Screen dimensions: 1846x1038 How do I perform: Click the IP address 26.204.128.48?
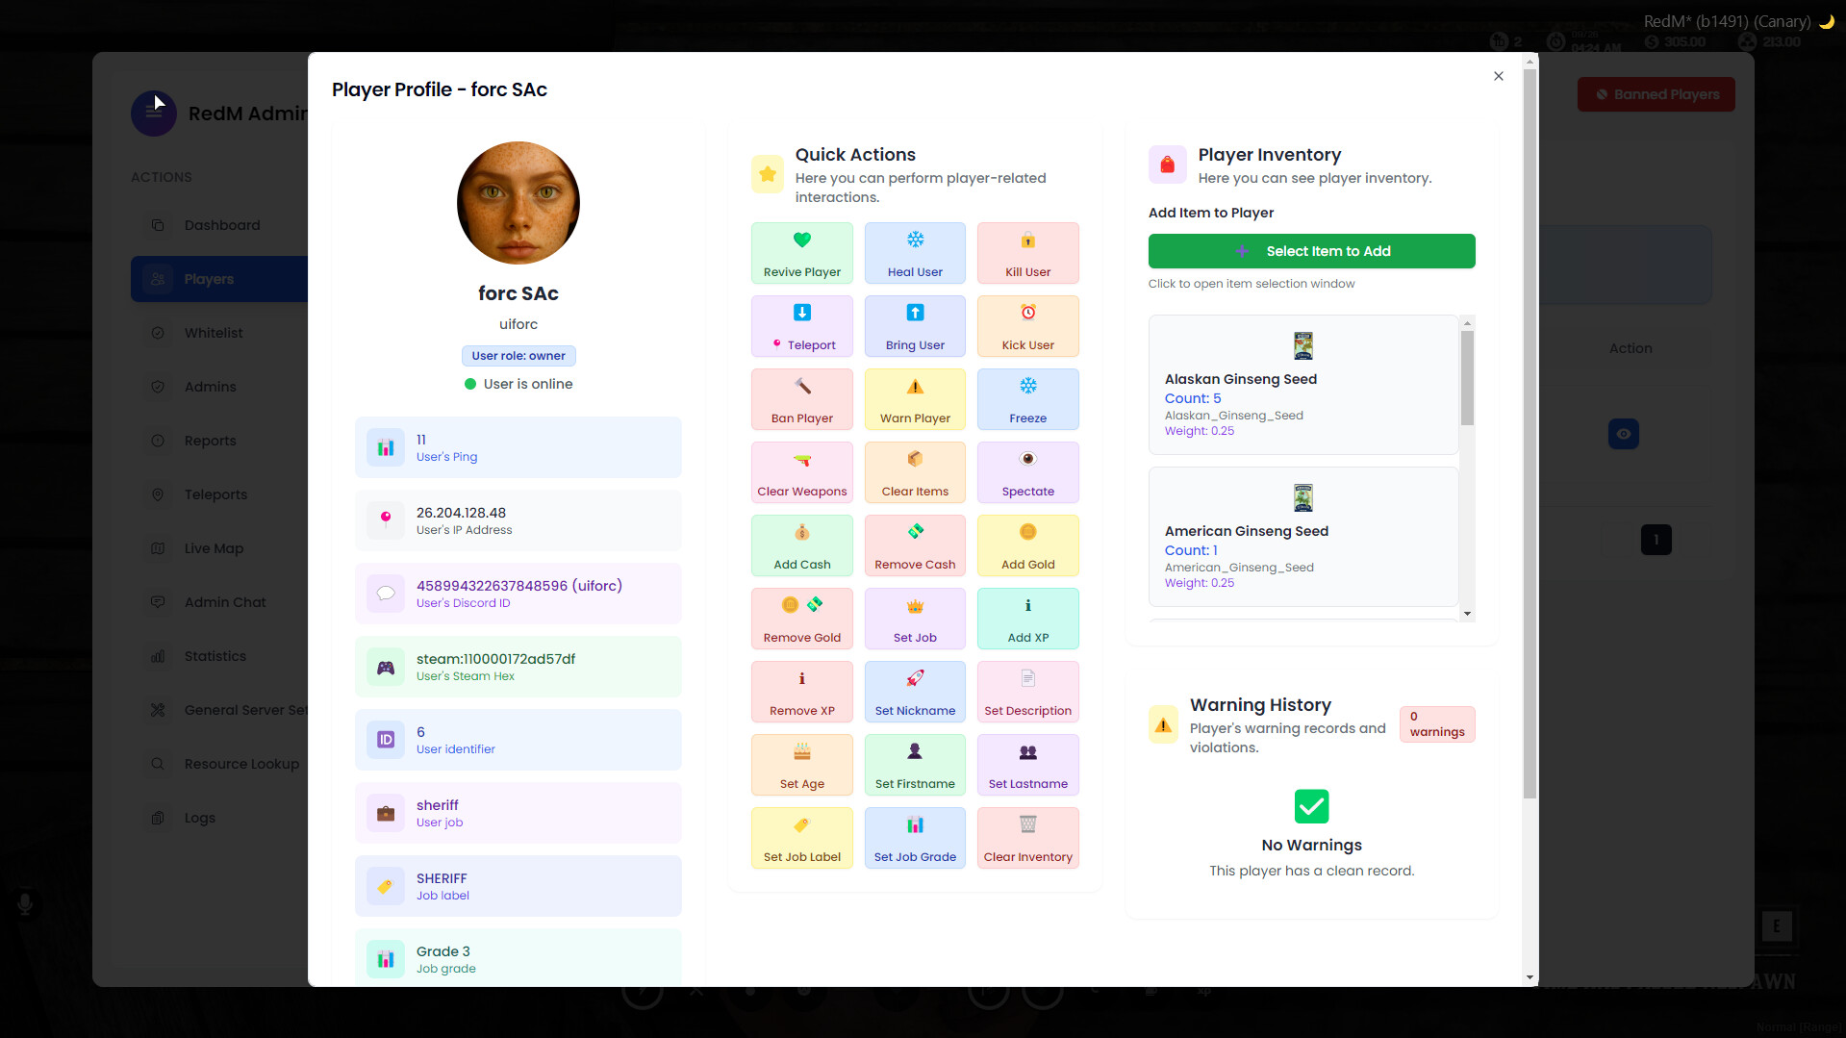click(x=461, y=513)
